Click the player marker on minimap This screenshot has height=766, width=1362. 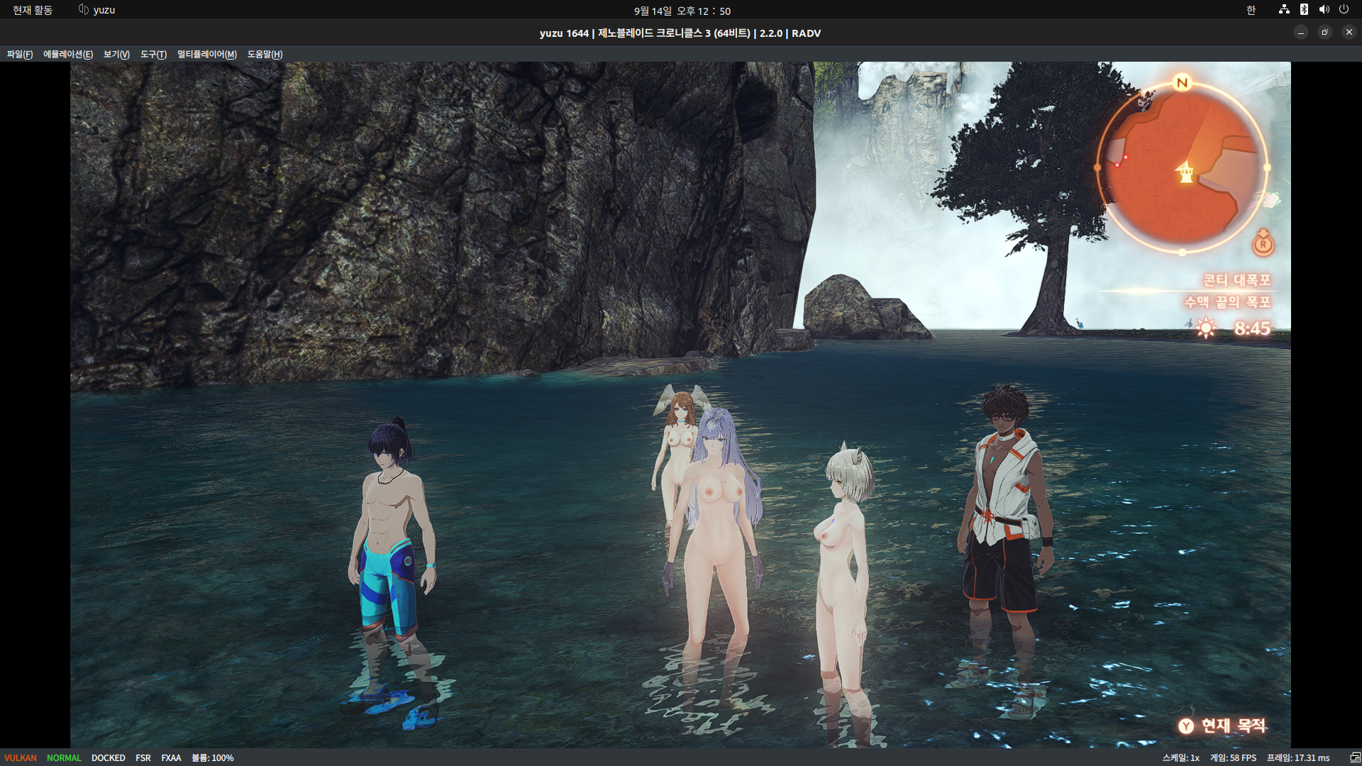1185,172
